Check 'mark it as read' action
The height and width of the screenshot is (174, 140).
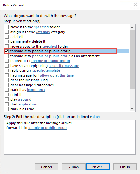click(7, 109)
